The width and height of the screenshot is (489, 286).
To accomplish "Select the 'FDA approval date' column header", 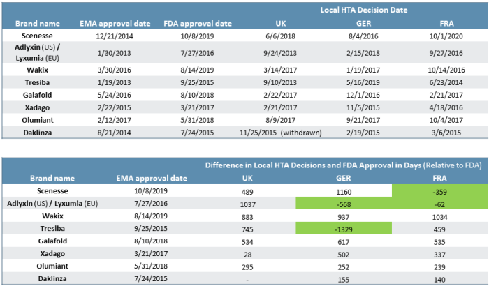I will [198, 23].
